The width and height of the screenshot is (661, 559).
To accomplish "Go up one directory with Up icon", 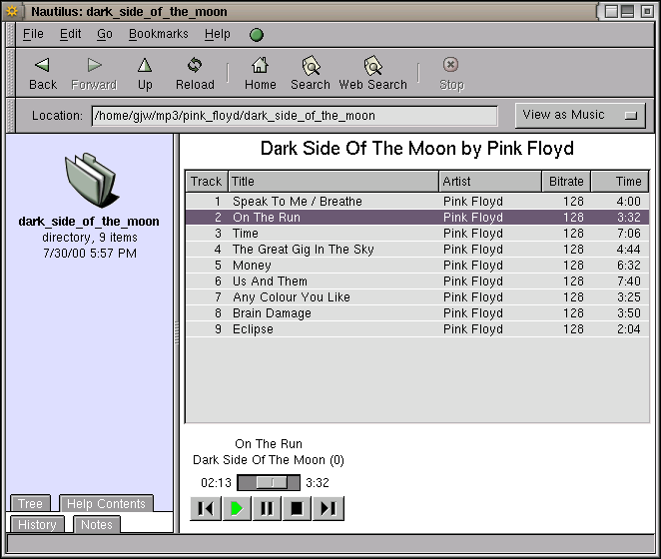I will 145,66.
